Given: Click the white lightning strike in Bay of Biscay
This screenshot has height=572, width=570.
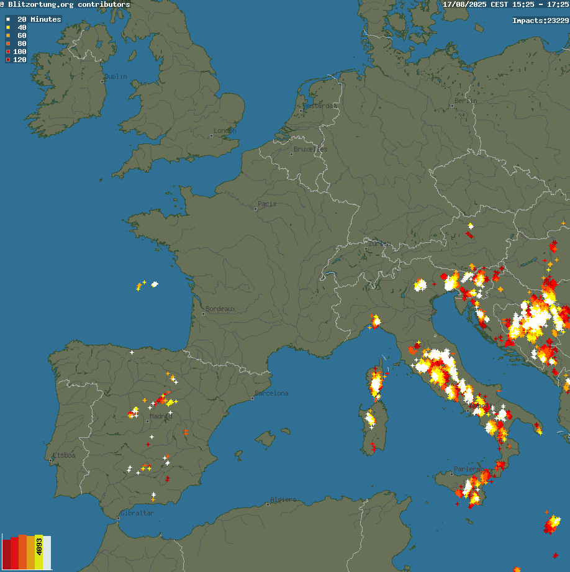Looking at the screenshot, I should [155, 284].
